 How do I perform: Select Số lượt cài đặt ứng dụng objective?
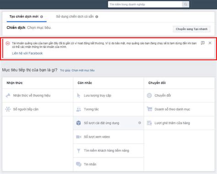pos(108,123)
